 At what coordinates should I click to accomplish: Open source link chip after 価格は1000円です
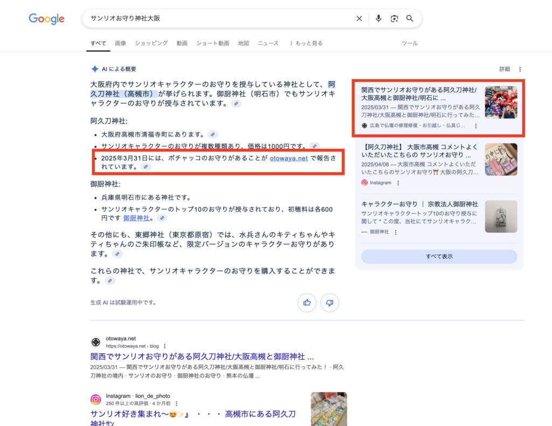tap(315, 146)
